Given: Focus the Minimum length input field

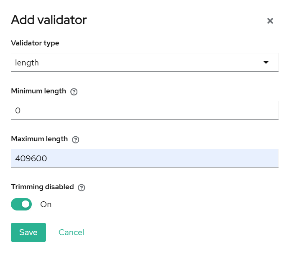Looking at the screenshot, I should [x=144, y=110].
